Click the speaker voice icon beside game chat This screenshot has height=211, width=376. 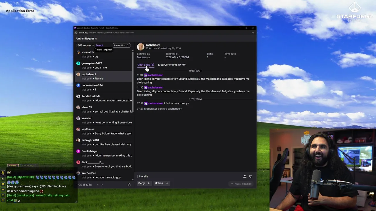tap(3, 179)
